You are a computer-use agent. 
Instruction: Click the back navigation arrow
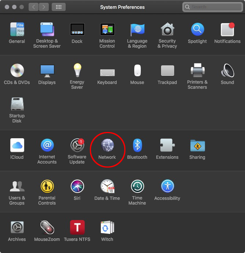click(x=33, y=7)
